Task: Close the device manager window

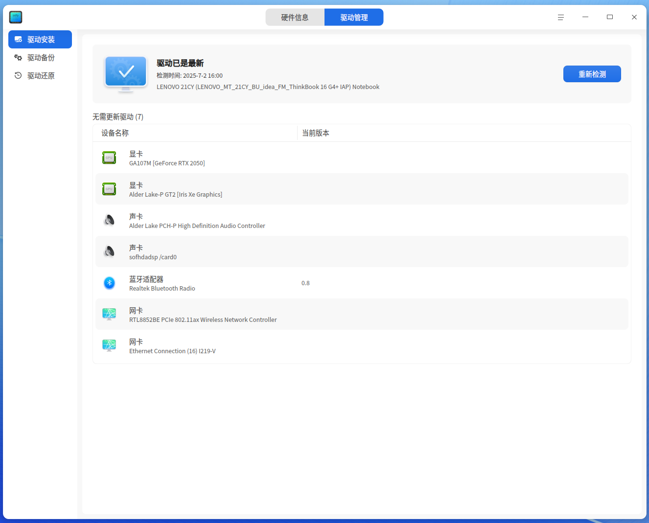Action: (634, 17)
